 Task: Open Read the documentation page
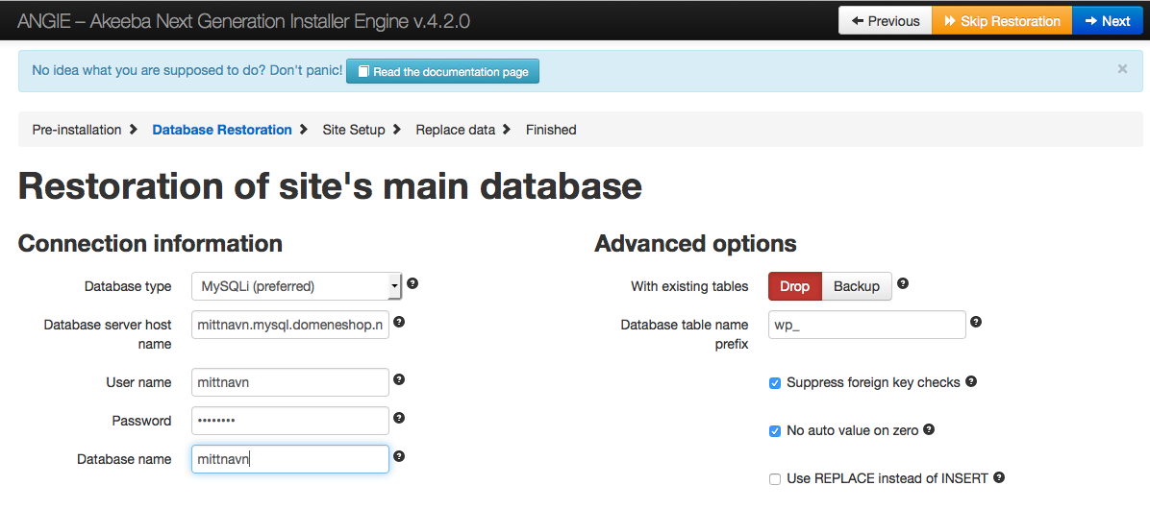pyautogui.click(x=442, y=71)
